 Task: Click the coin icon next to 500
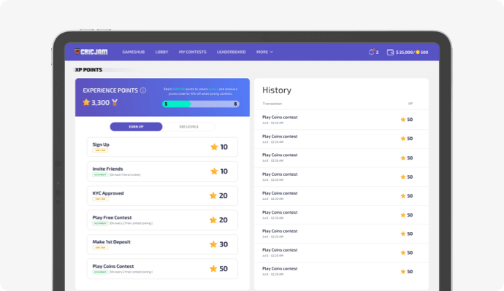point(418,52)
